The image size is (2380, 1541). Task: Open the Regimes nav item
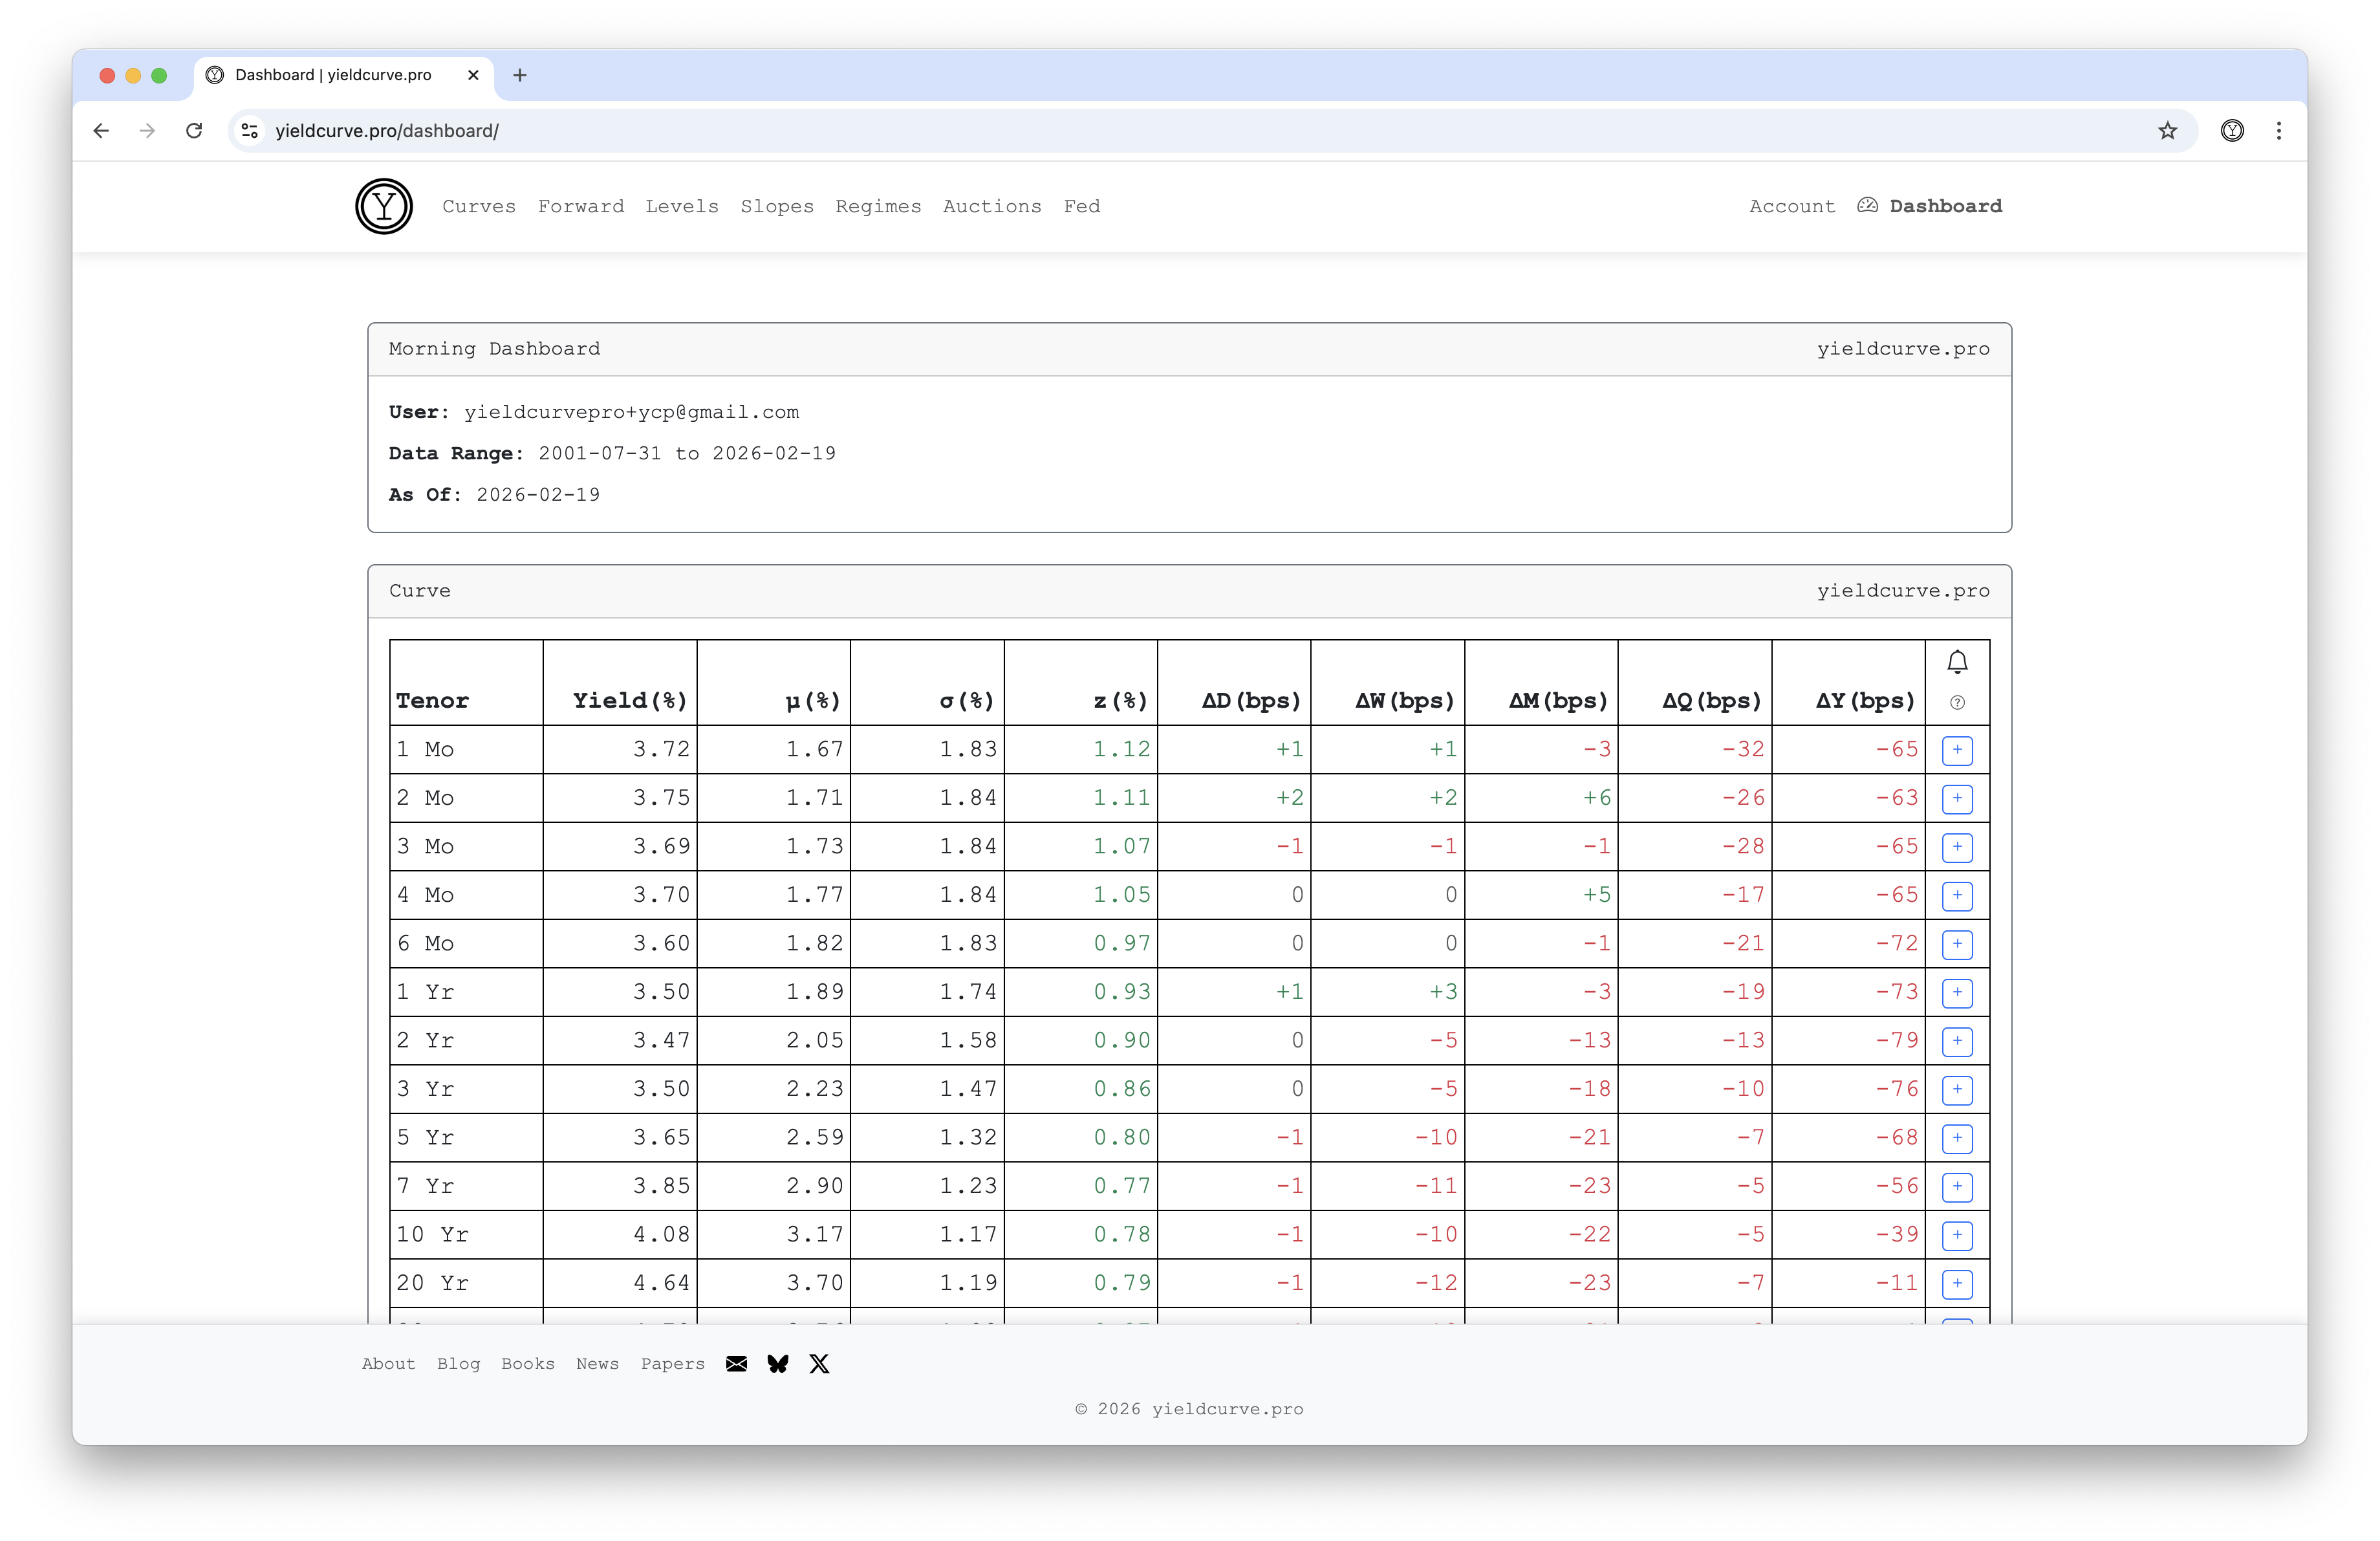[x=878, y=206]
